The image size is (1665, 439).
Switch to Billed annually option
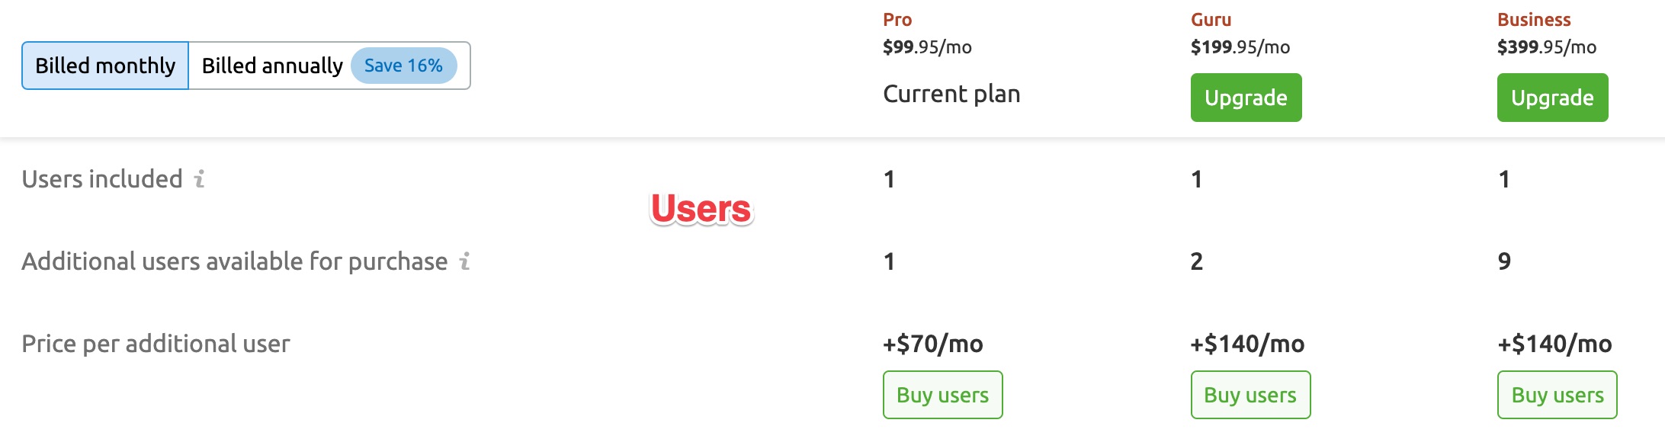coord(272,66)
